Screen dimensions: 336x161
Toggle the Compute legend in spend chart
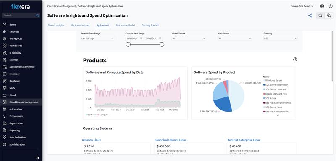click(x=103, y=115)
